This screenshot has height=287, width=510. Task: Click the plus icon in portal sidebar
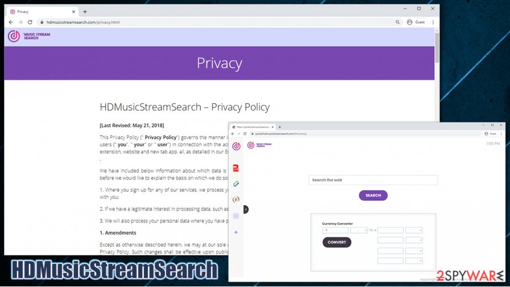[x=236, y=232]
